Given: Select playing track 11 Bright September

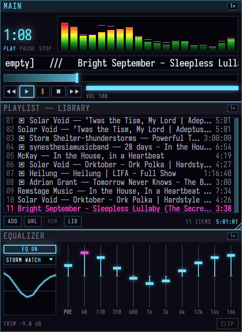Looking at the screenshot, I should (119, 209).
